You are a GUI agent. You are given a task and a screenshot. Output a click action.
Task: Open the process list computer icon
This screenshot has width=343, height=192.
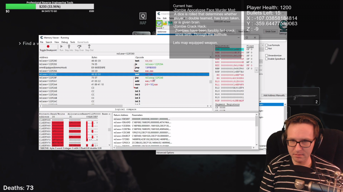tap(159, 23)
